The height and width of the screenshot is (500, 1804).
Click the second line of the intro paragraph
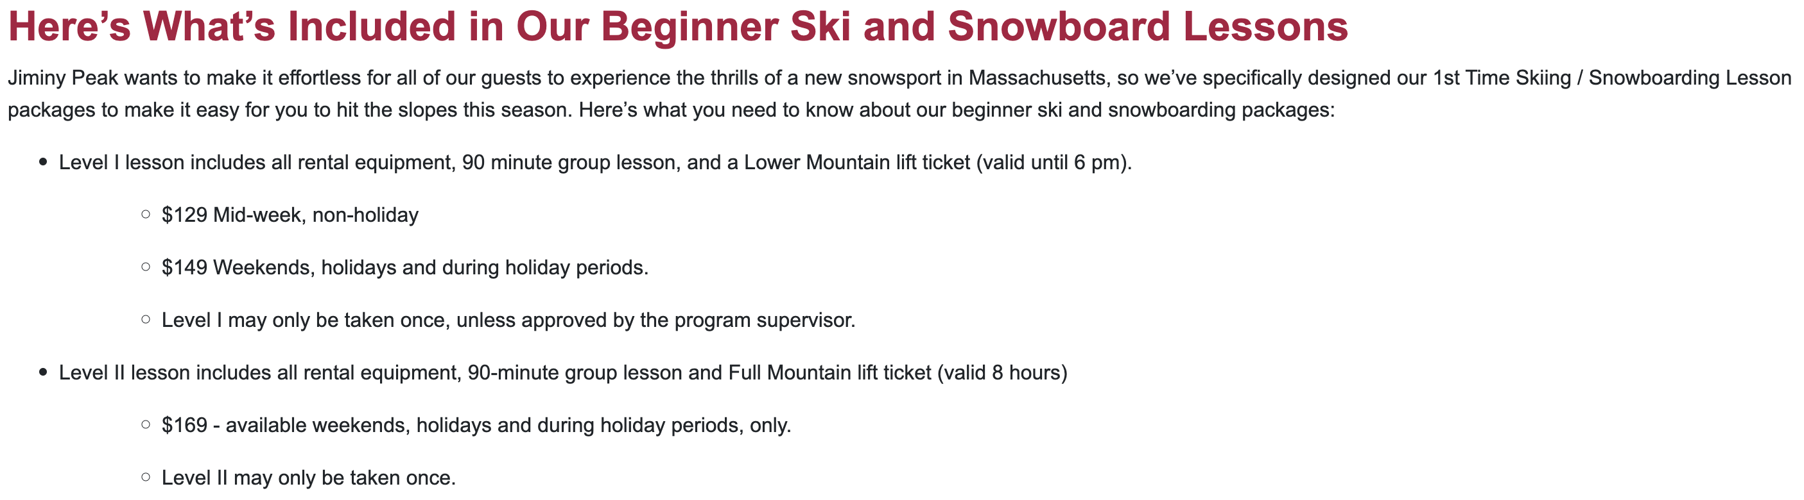click(x=671, y=110)
